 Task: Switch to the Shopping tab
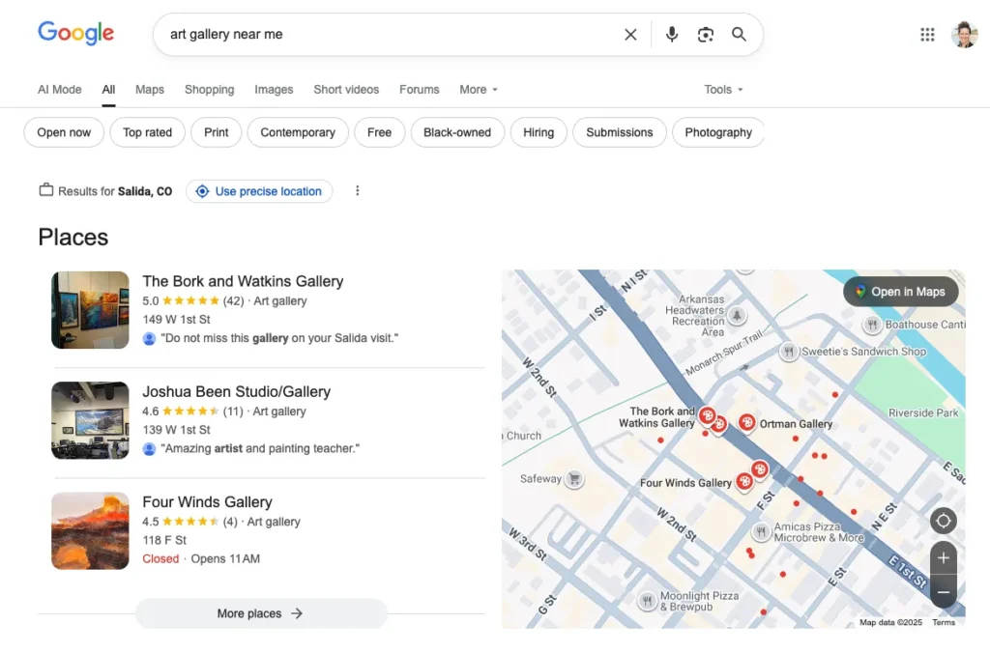(x=210, y=90)
